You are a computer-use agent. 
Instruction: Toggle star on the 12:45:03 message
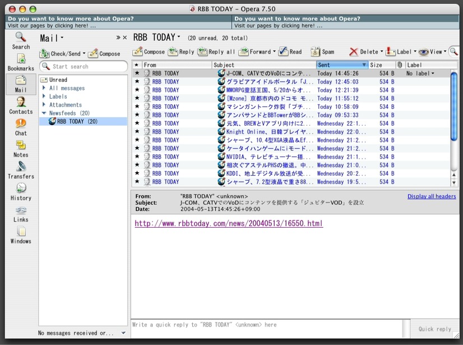[137, 81]
